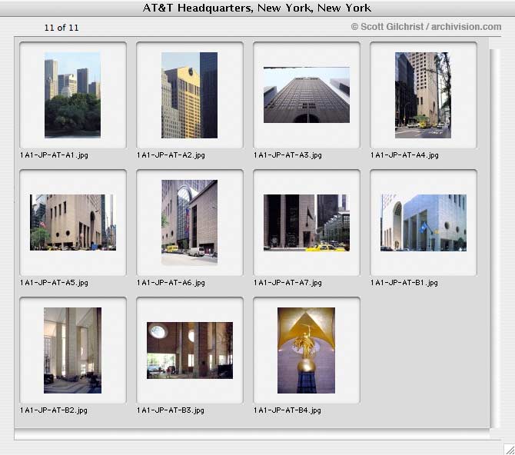515x455 pixels.
Task: Select the blue-toned facade thumbnail 1A1-JP-AT-B1
Action: tap(424, 222)
